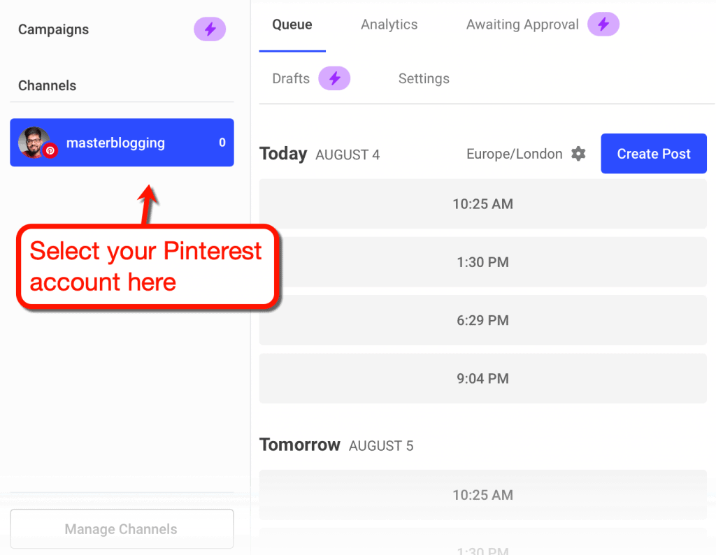Open the Awaiting Approval tab
716x555 pixels.
[x=522, y=24]
